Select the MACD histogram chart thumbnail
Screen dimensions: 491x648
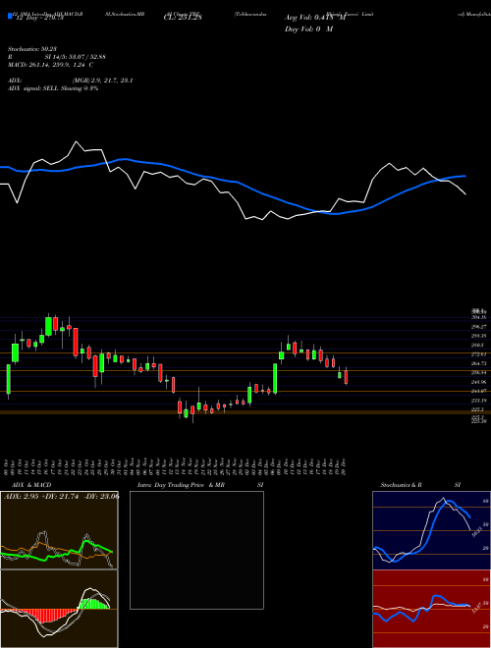point(59,609)
